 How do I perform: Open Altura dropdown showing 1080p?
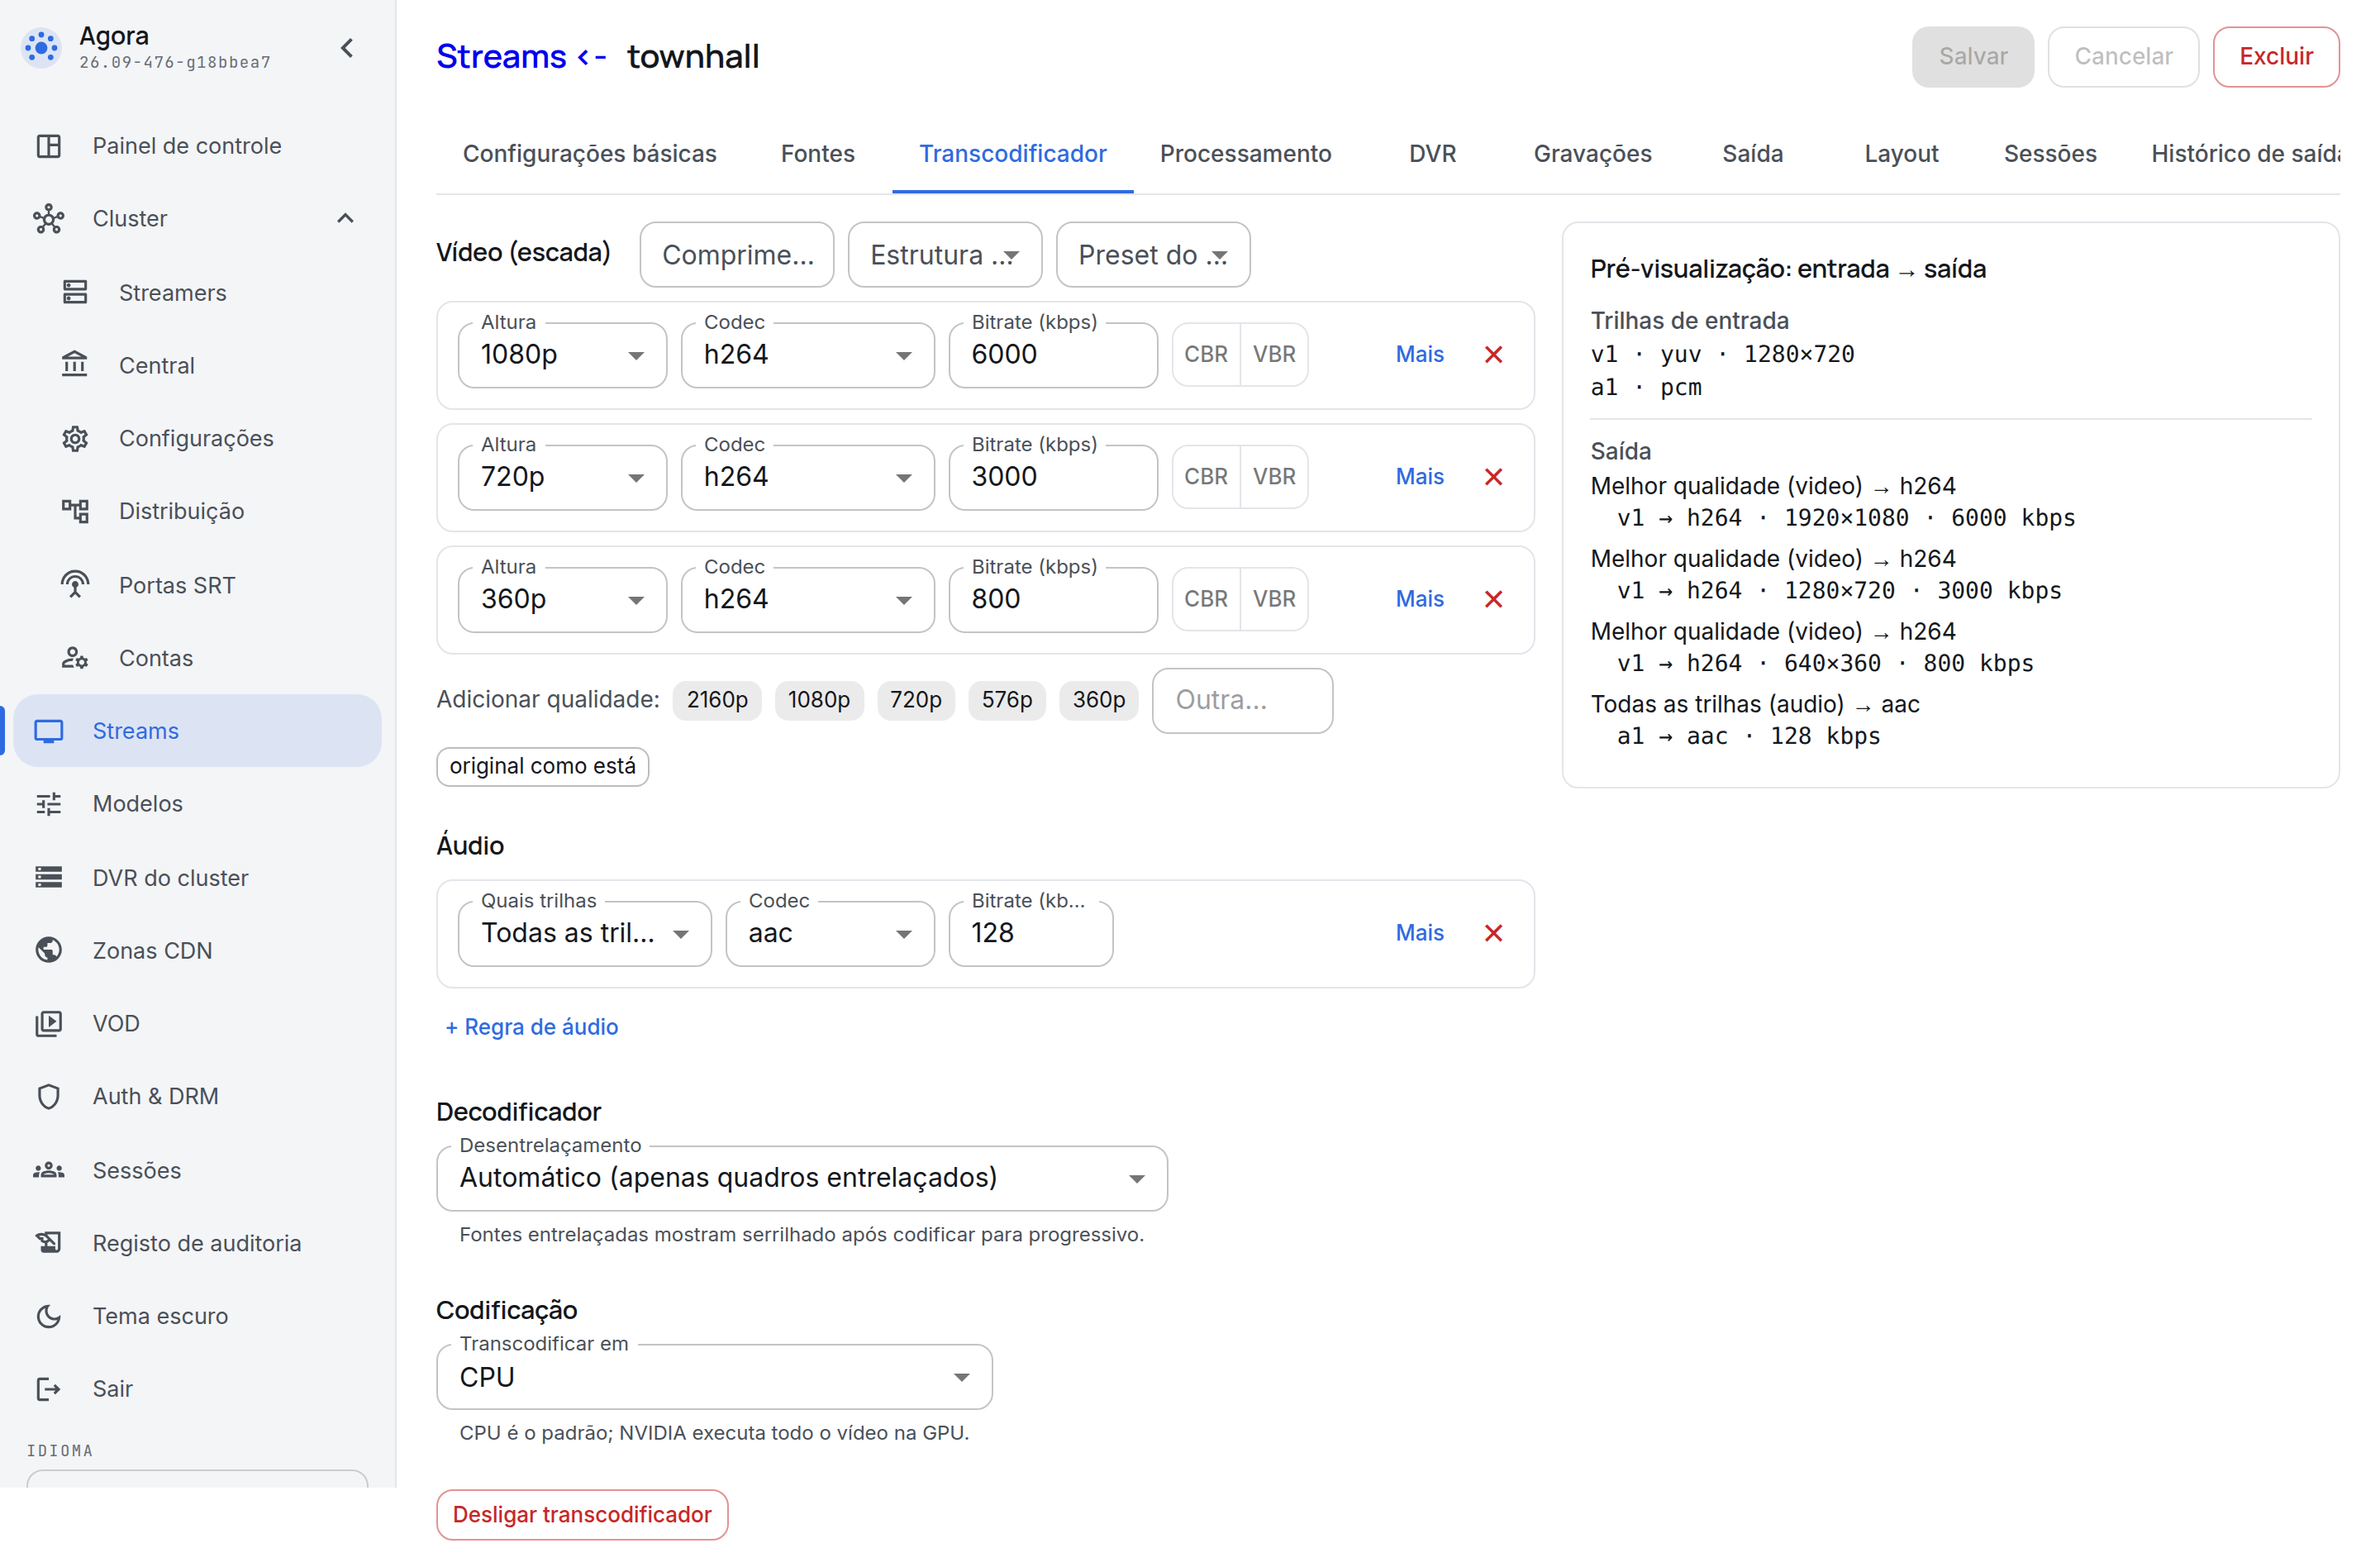coord(562,355)
